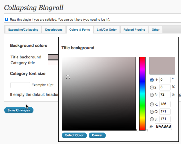
Task: Select the brightness B radio button
Action: [152, 95]
